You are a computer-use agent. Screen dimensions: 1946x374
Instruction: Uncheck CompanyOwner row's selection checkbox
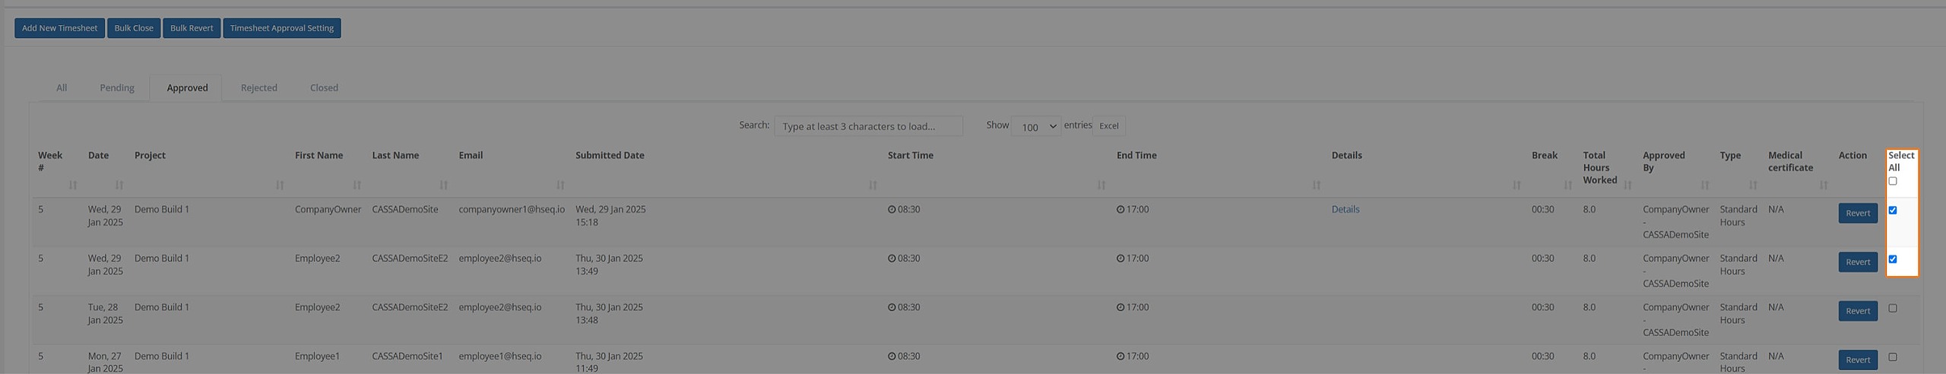pos(1893,211)
